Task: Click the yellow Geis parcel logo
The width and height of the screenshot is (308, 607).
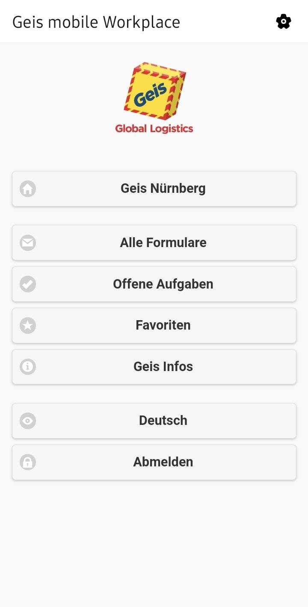Action: coord(155,91)
